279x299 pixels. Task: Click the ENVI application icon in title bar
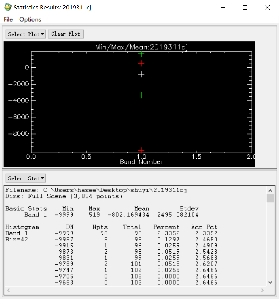pos(8,7)
